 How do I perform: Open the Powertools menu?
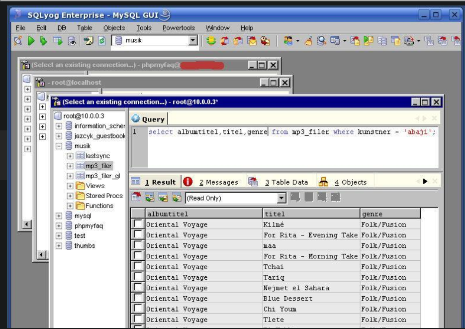tap(179, 28)
